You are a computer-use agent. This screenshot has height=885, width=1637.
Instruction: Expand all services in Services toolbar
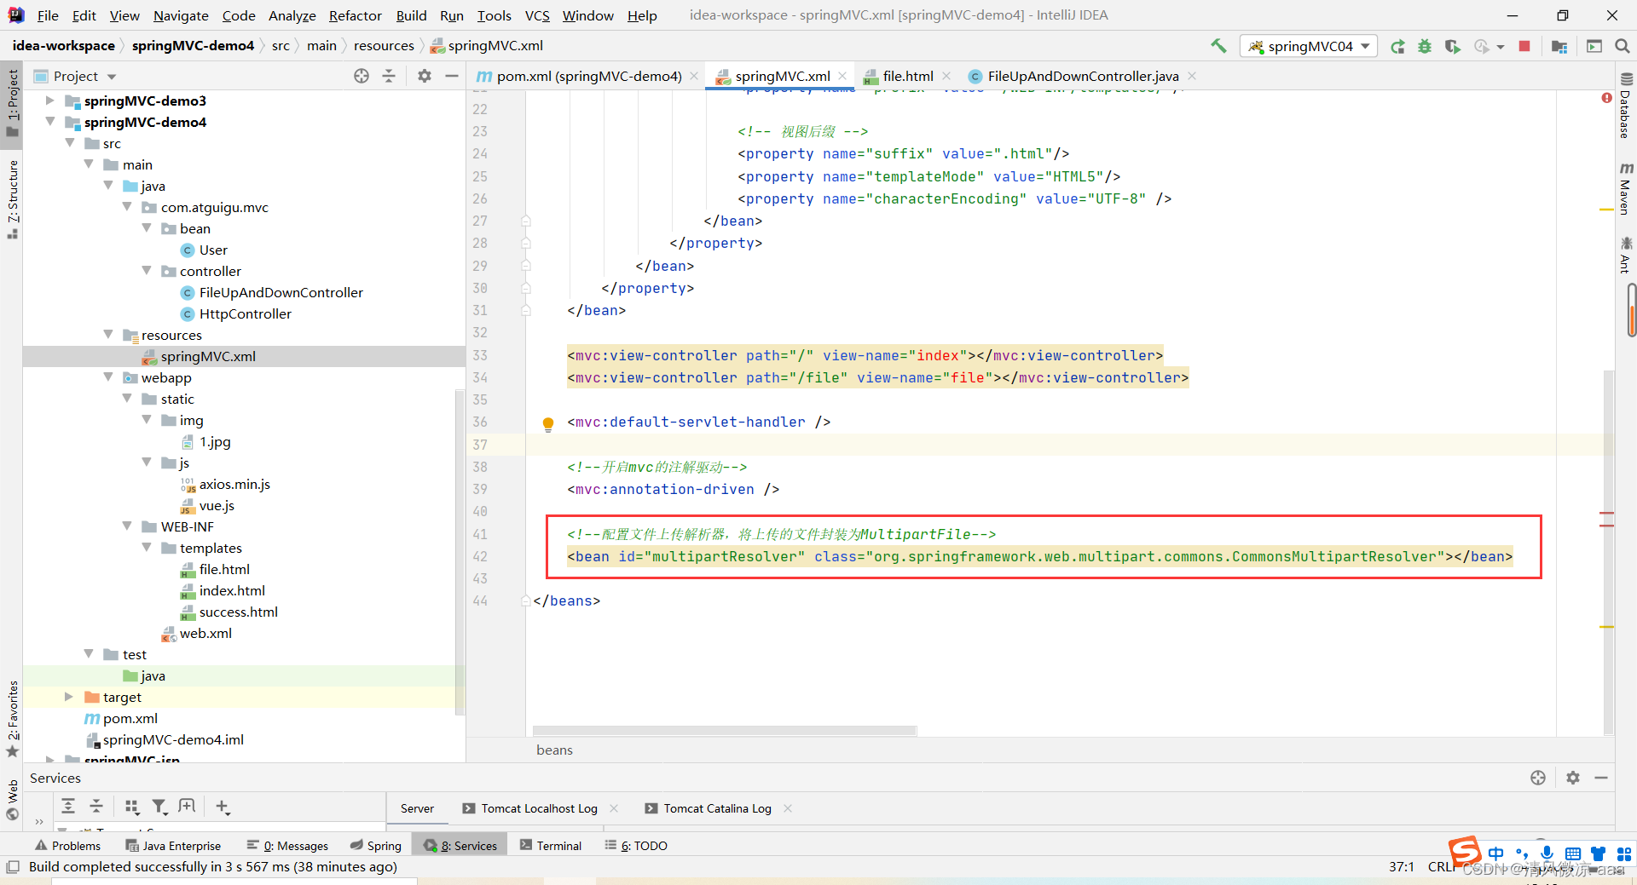(68, 806)
